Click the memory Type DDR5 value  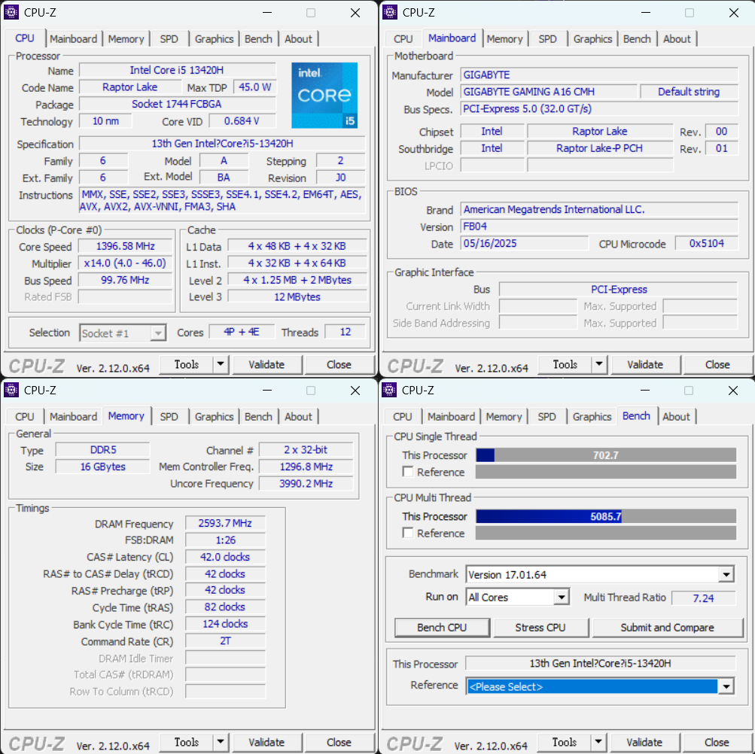pyautogui.click(x=102, y=450)
